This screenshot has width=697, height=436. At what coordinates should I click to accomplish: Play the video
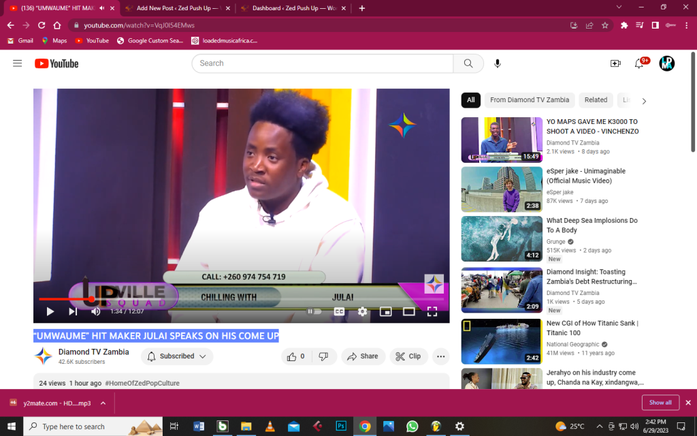[50, 311]
